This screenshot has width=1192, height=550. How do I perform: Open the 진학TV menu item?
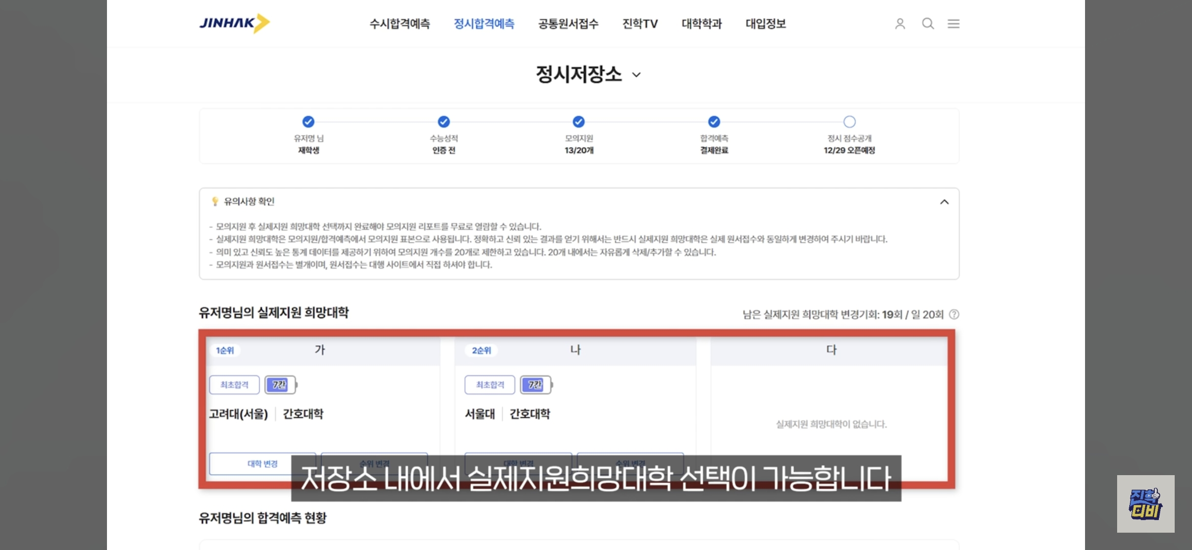(x=640, y=24)
